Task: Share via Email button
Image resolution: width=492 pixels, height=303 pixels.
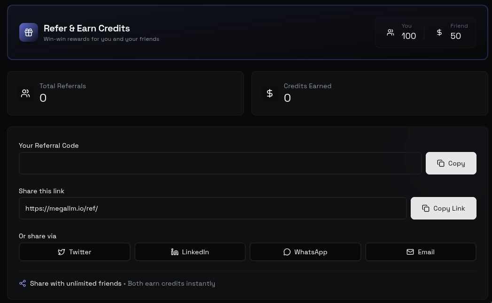Action: tap(421, 252)
